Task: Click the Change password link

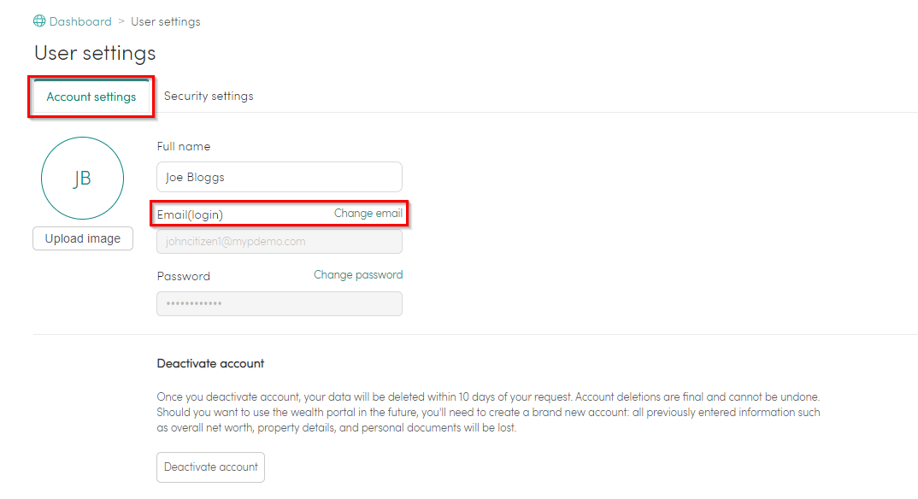Action: pos(358,275)
